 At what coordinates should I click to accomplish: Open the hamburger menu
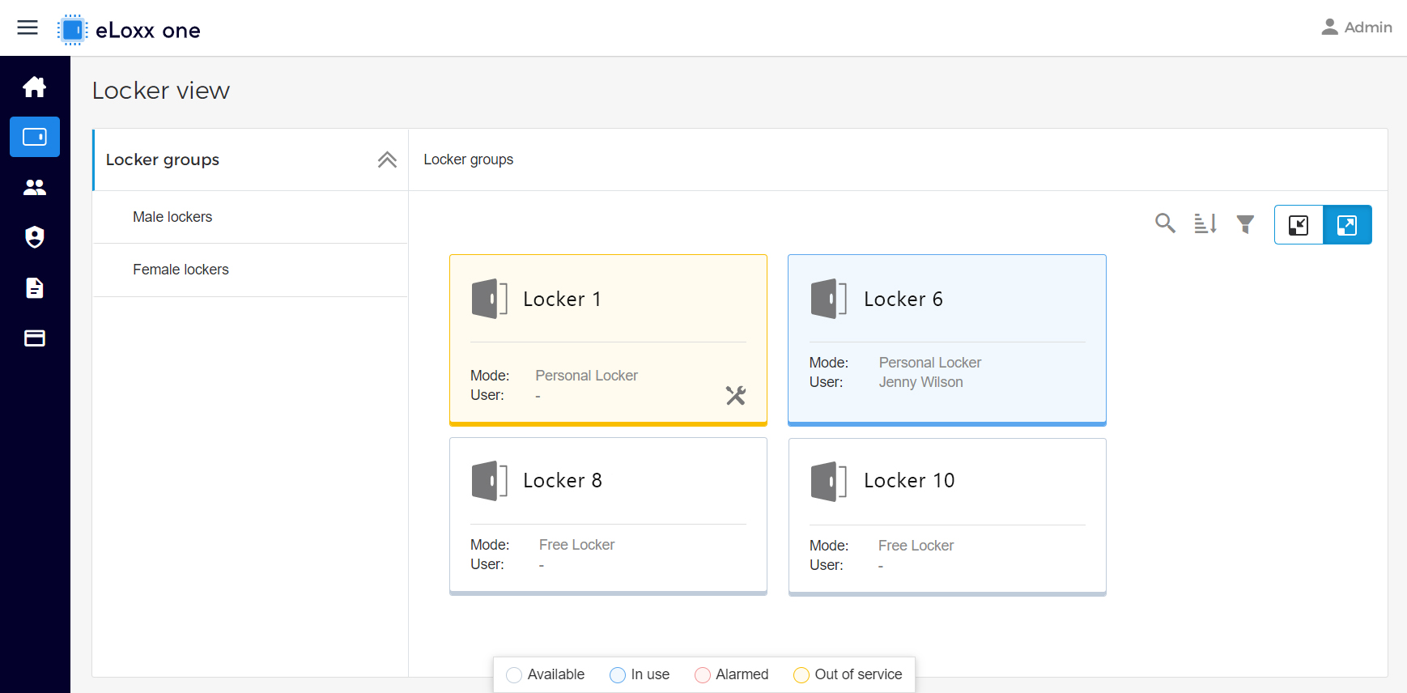coord(28,28)
